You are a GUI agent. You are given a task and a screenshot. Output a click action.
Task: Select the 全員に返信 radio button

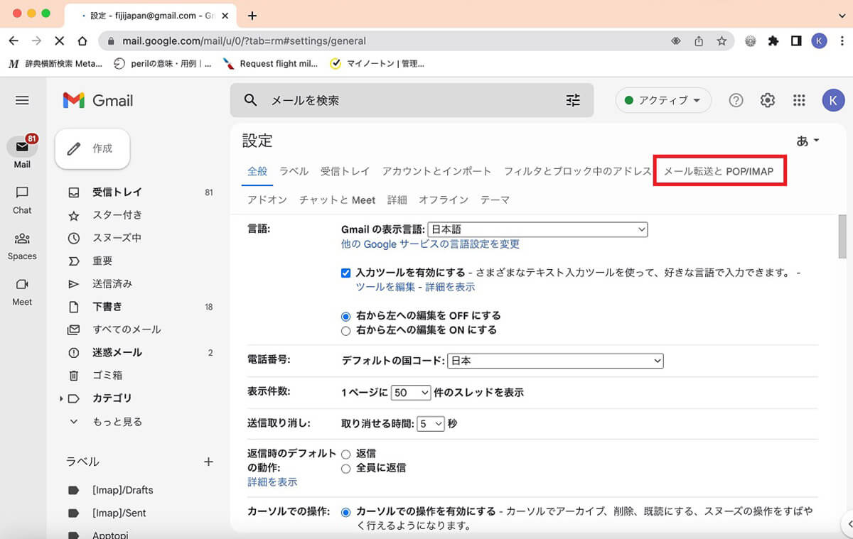346,468
